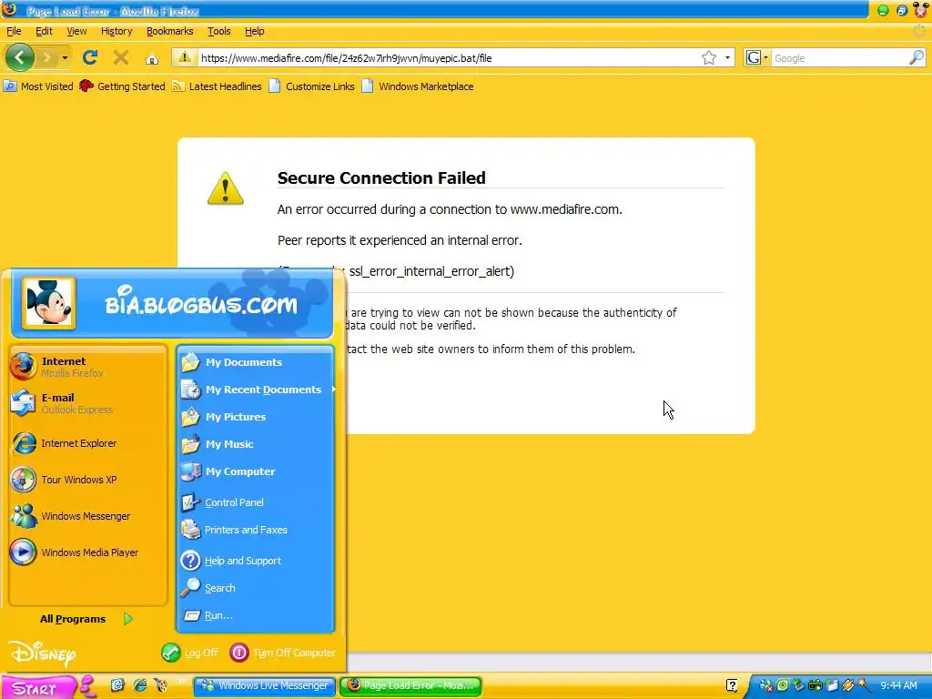Viewport: 932px width, 699px height.
Task: Open the Bookmarks menu
Action: coord(170,31)
